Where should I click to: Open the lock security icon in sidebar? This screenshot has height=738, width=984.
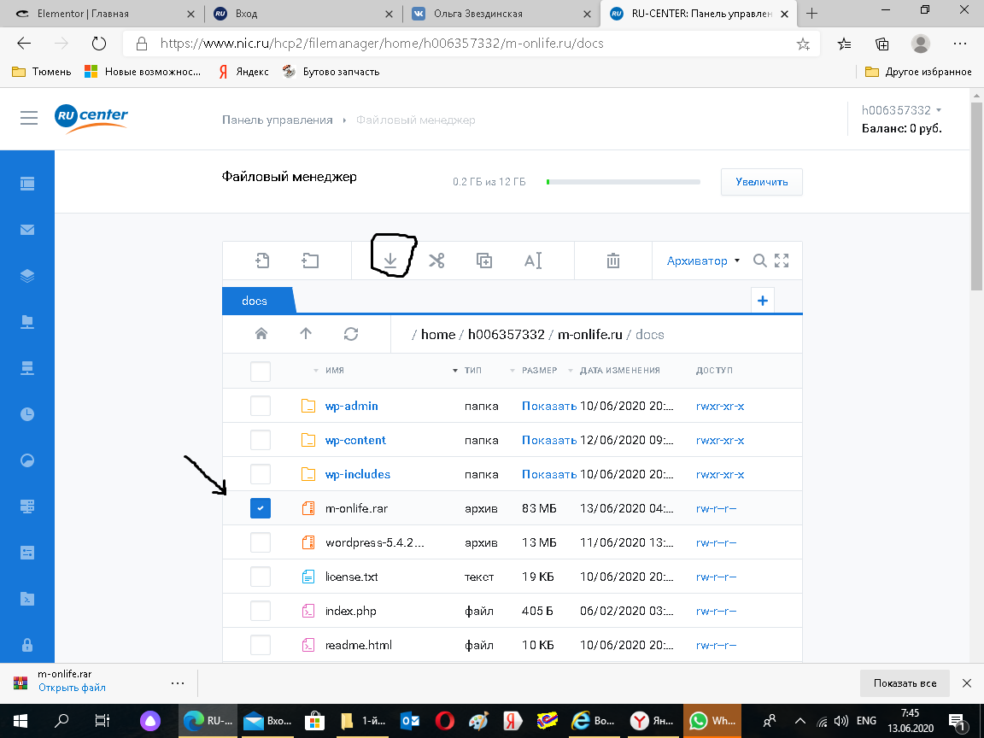(x=27, y=645)
